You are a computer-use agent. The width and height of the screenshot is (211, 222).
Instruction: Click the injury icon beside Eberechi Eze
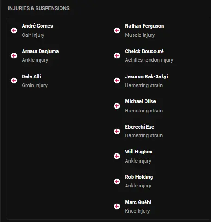coord(117,131)
